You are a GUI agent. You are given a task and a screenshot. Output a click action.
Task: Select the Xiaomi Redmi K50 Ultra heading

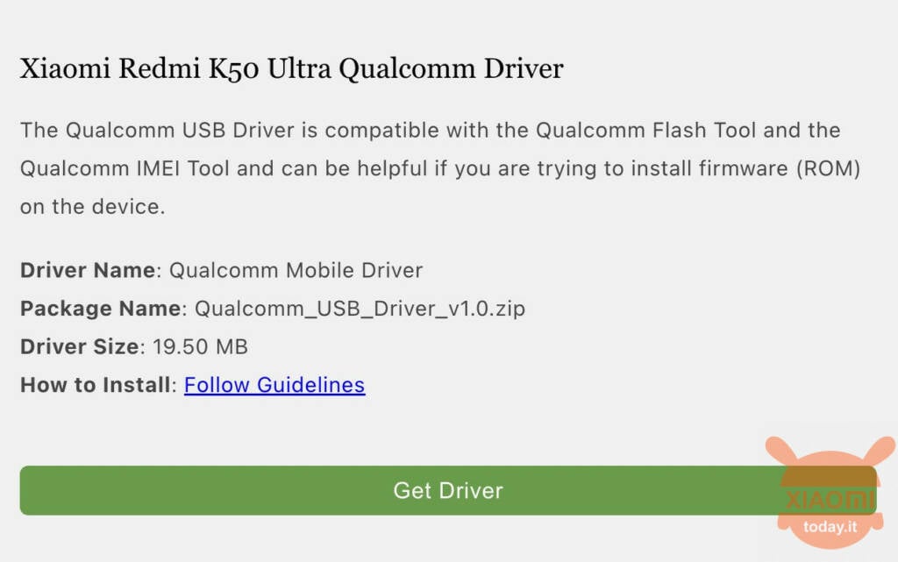pyautogui.click(x=291, y=69)
